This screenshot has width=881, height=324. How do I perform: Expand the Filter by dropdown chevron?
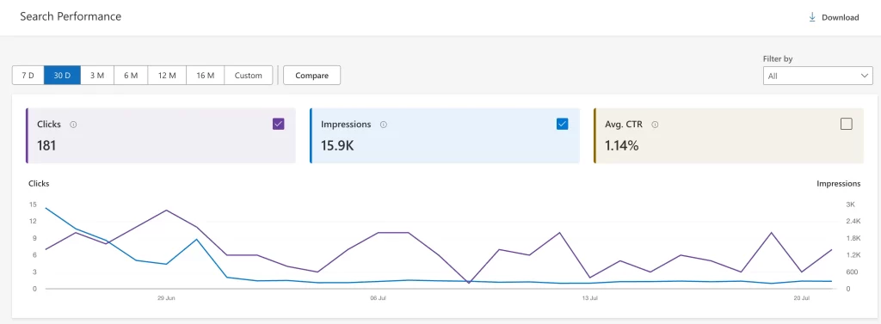click(x=864, y=76)
